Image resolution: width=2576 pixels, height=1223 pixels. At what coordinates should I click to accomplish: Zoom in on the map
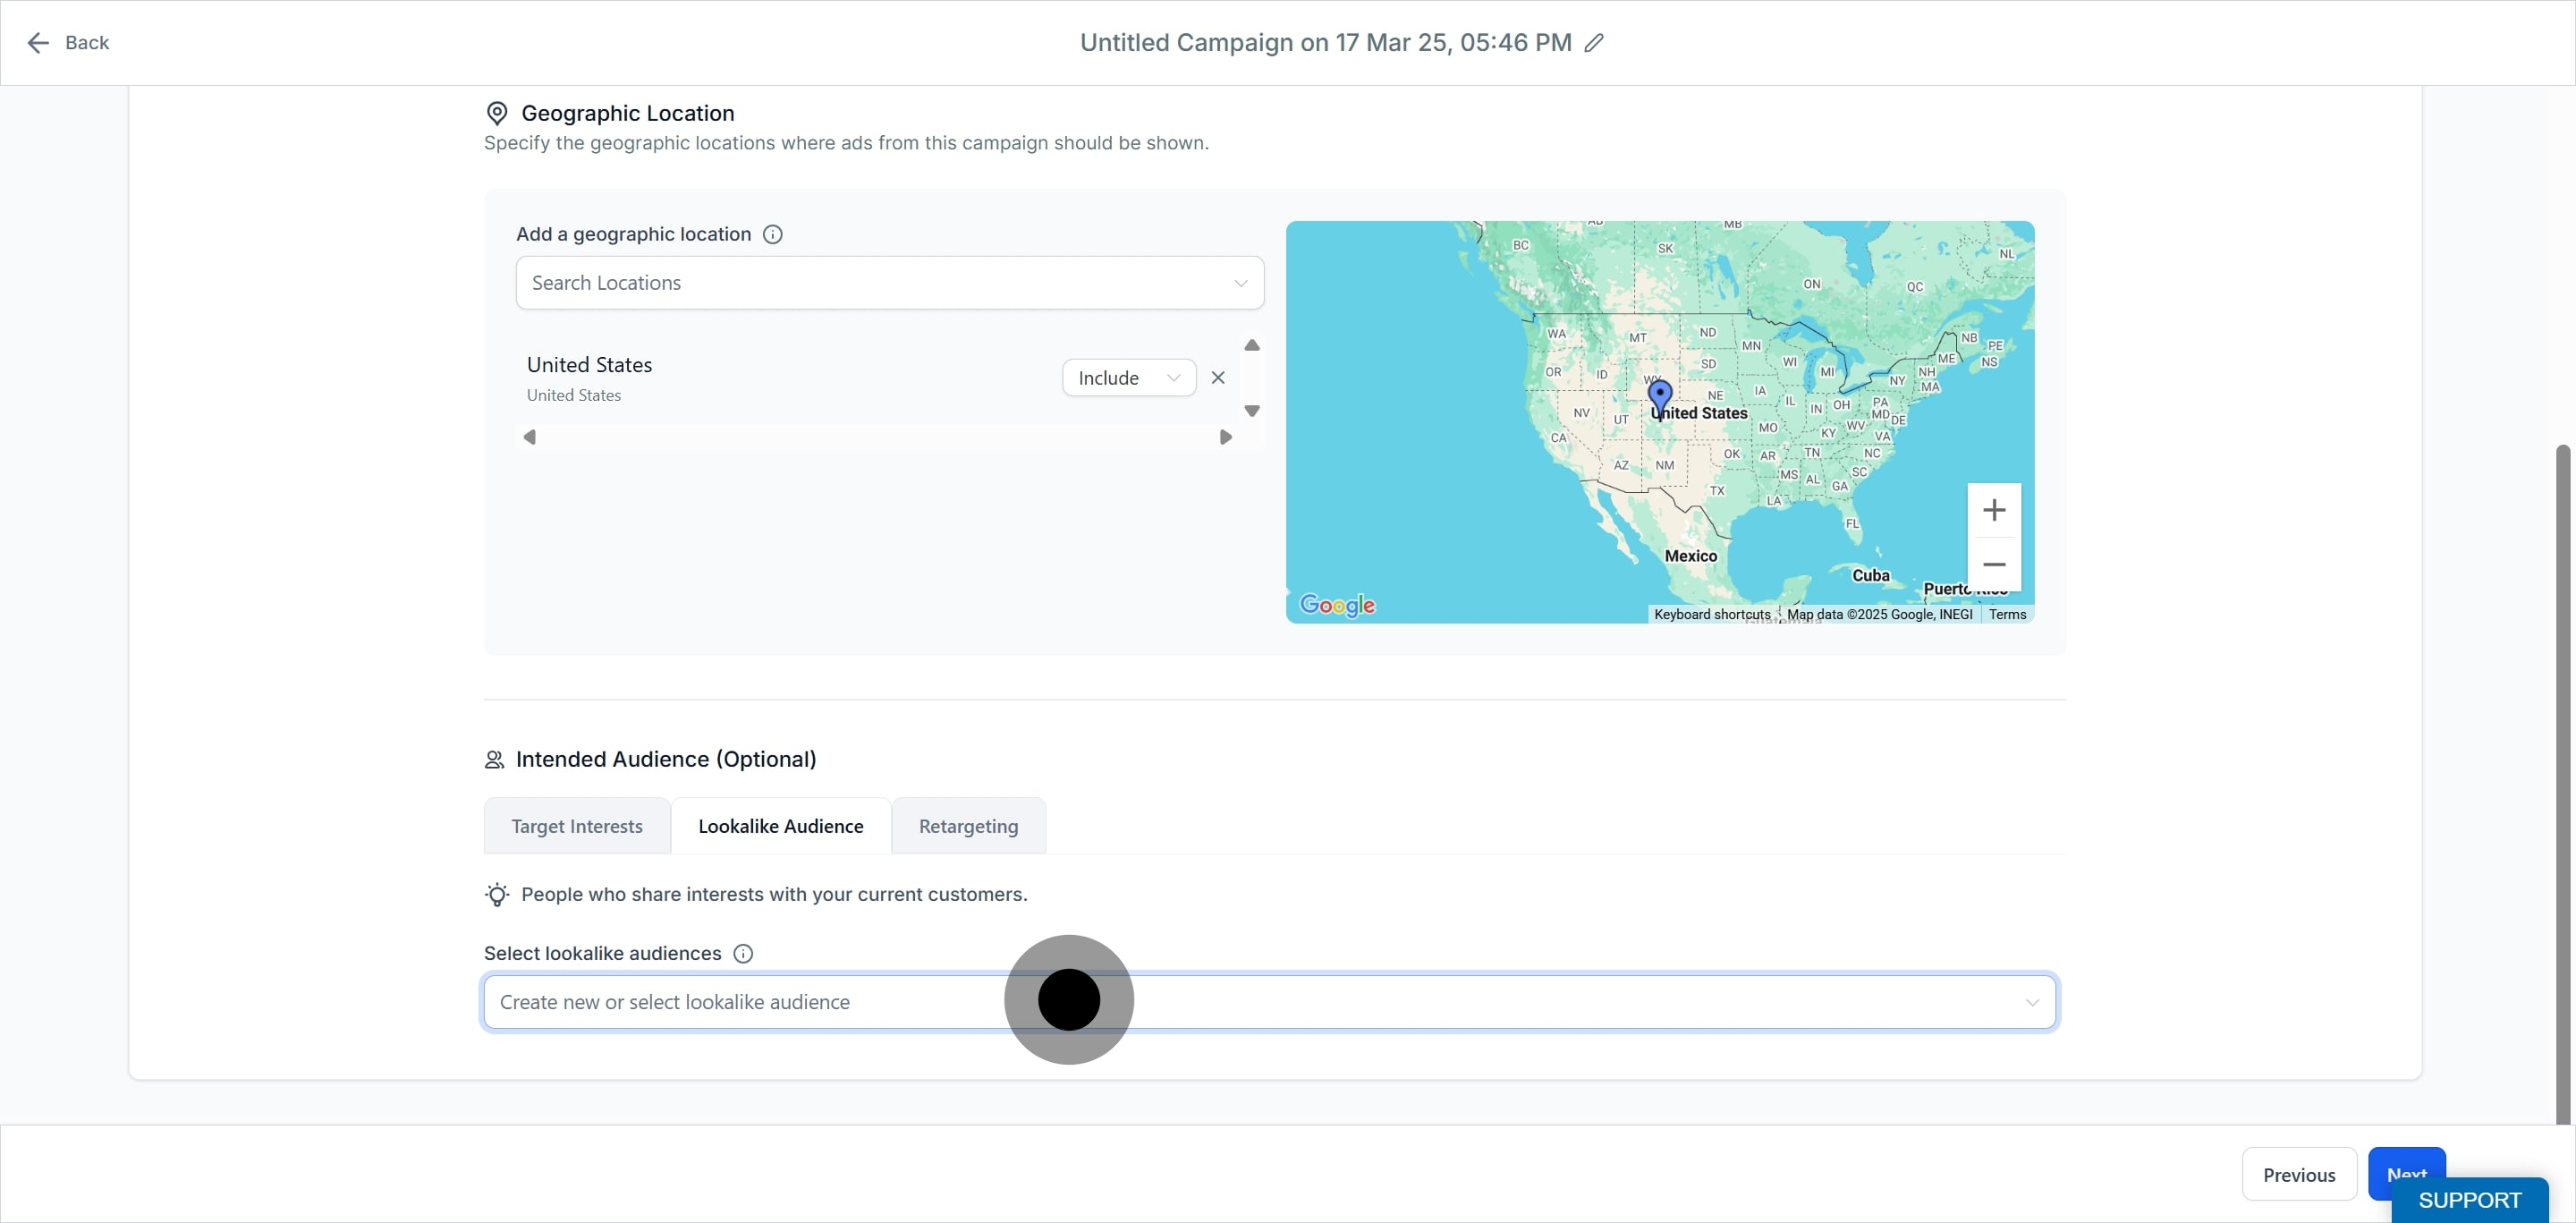click(x=1994, y=510)
